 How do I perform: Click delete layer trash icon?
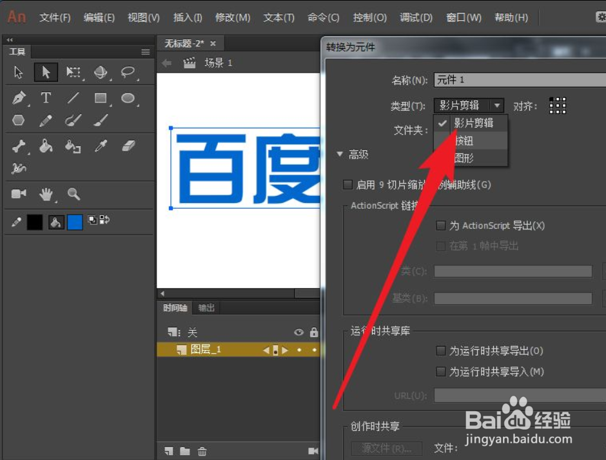pyautogui.click(x=202, y=451)
